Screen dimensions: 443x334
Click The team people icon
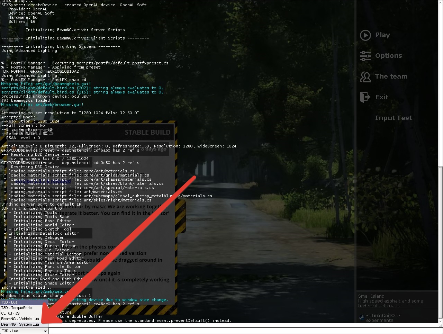click(x=365, y=76)
